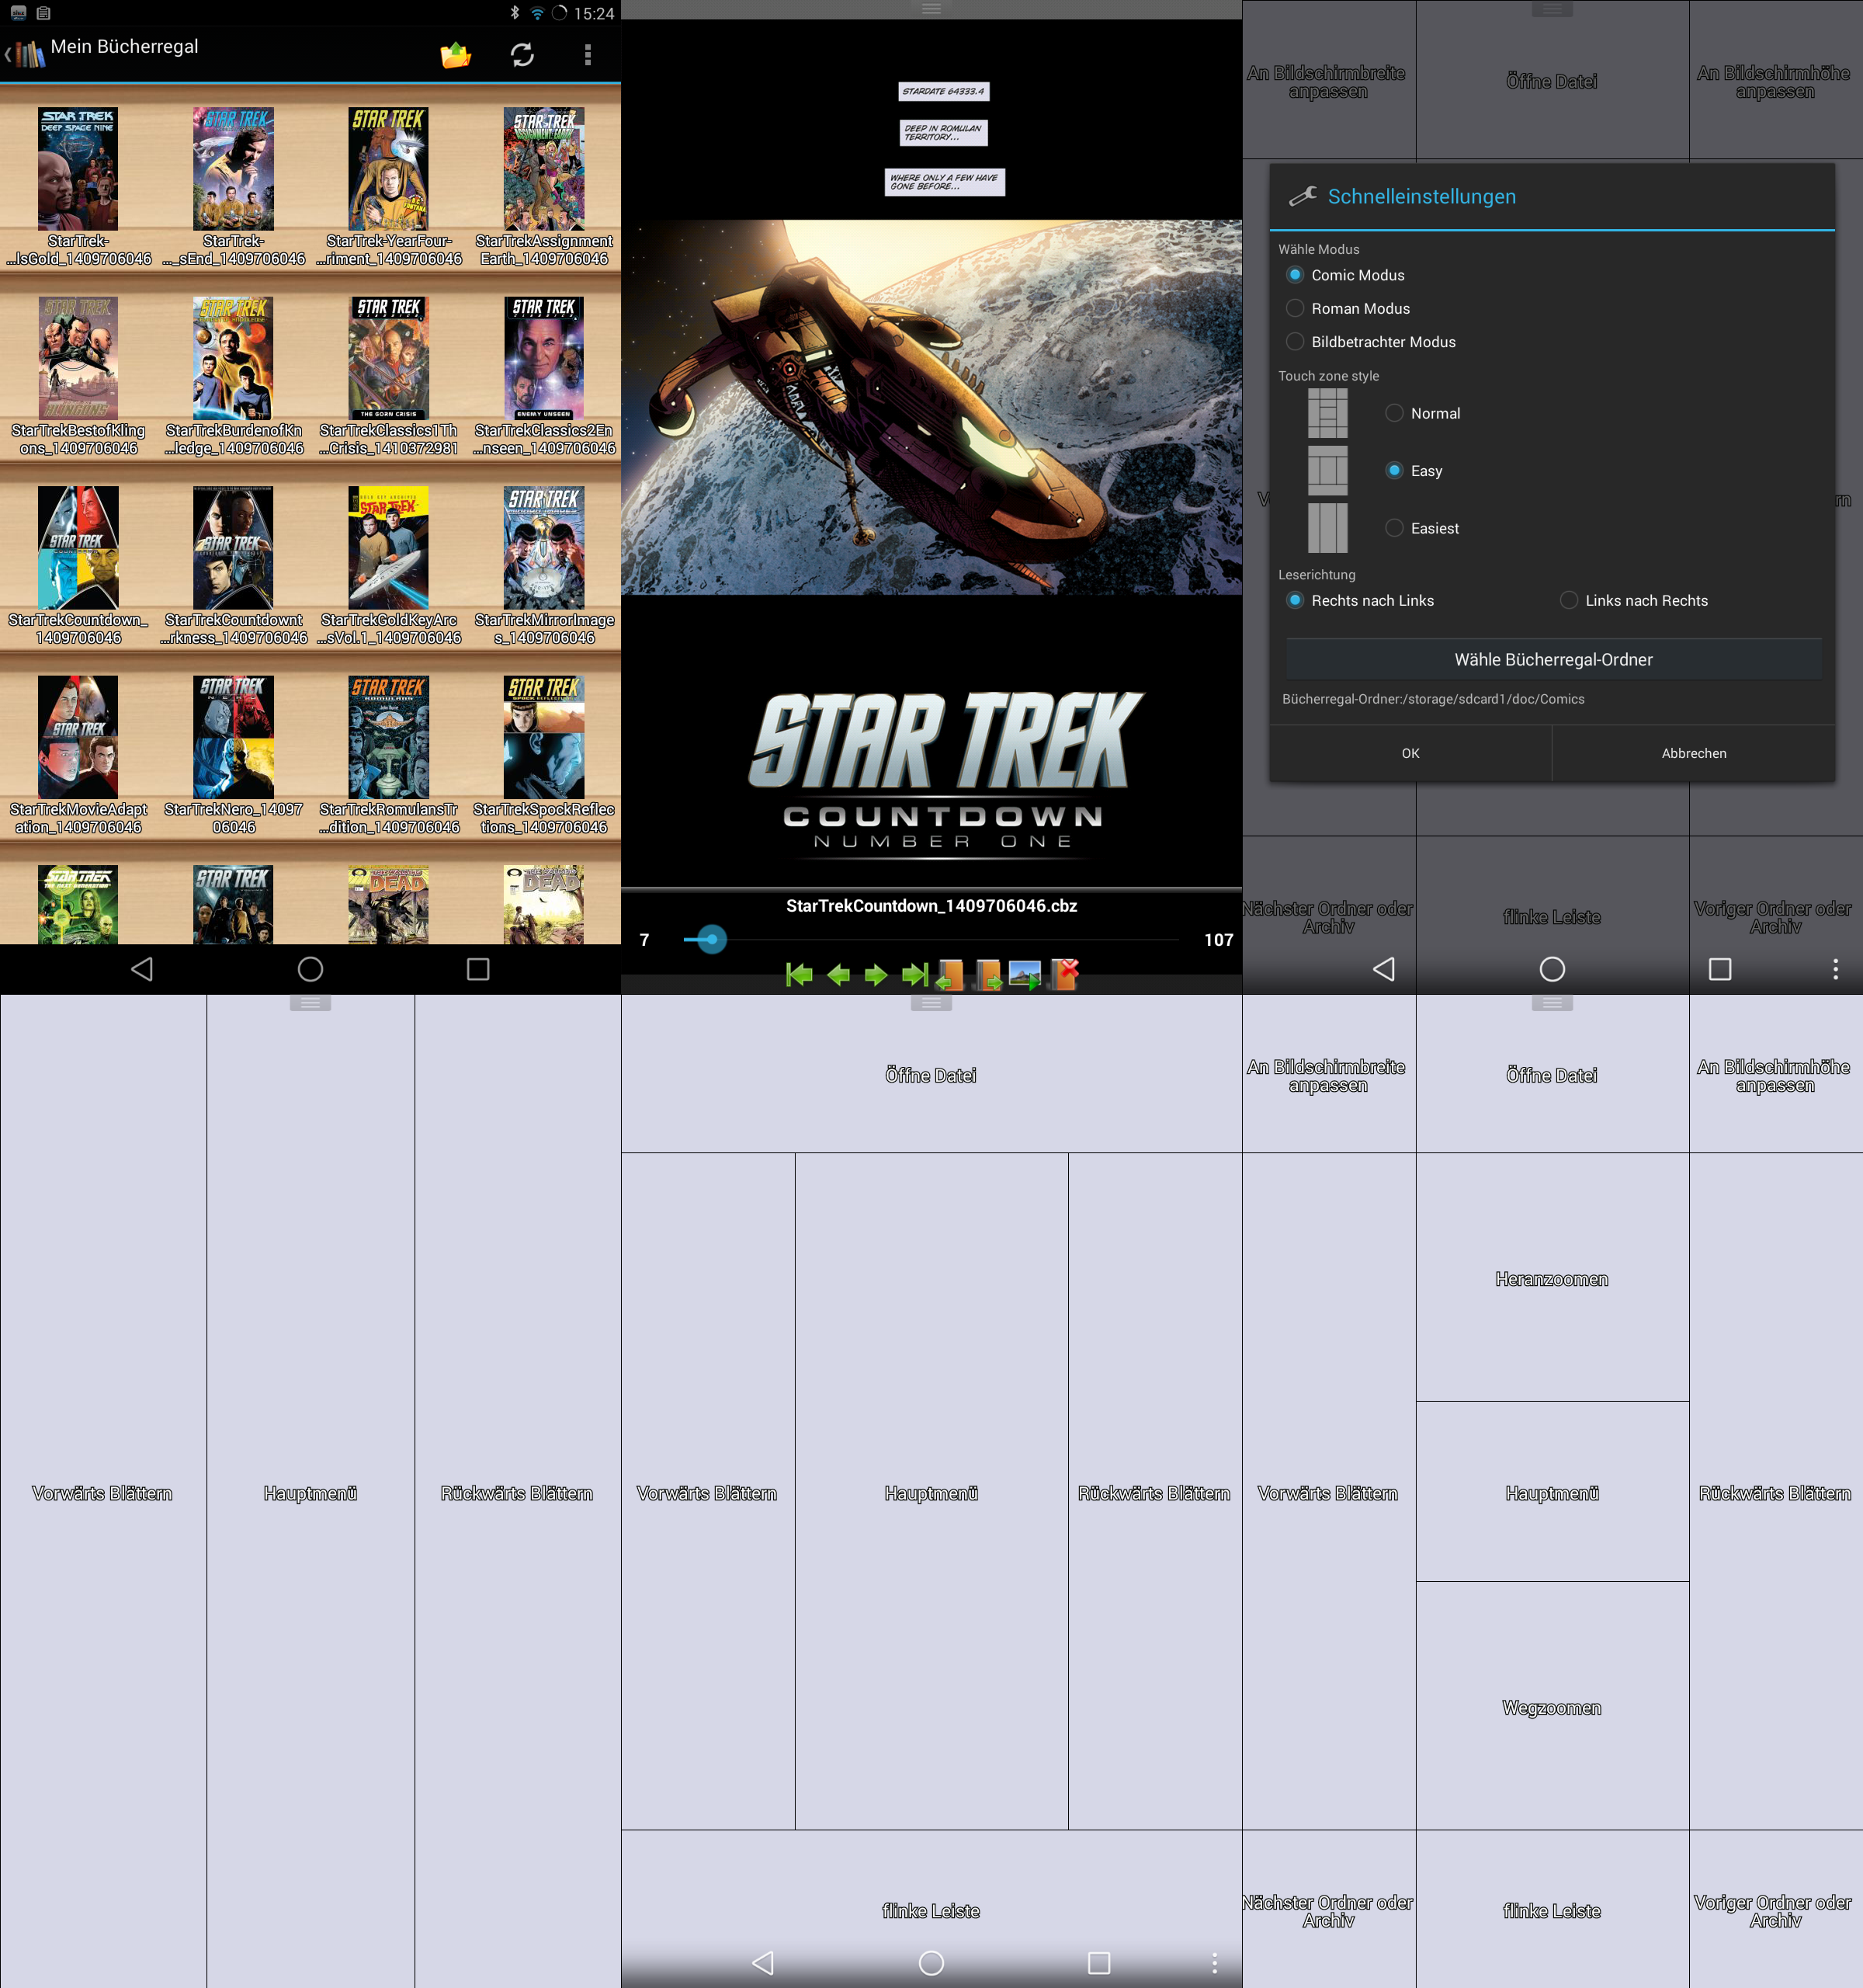
Task: Select Roman Modus radio button
Action: 1296,308
